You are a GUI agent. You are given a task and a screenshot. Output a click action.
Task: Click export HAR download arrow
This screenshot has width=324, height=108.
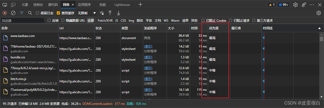(x=119, y=13)
